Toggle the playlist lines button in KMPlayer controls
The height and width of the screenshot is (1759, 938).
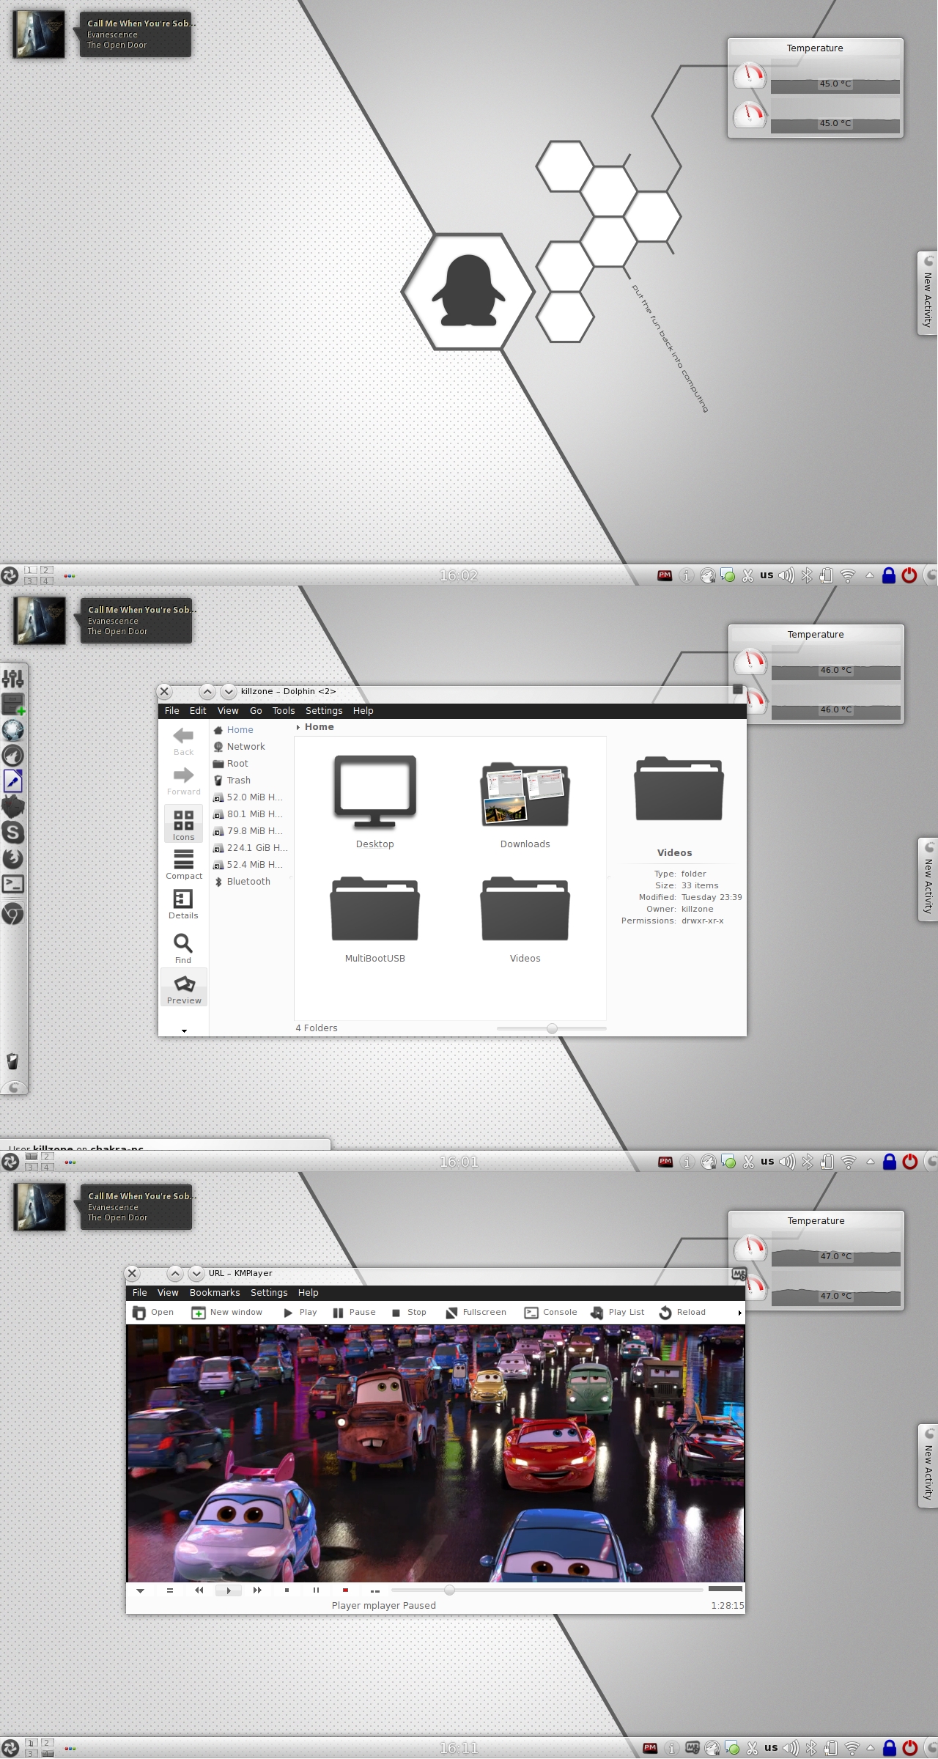tap(169, 1590)
